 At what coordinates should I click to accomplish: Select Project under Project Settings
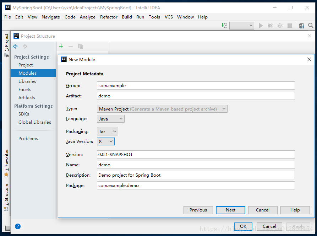pyautogui.click(x=33, y=65)
